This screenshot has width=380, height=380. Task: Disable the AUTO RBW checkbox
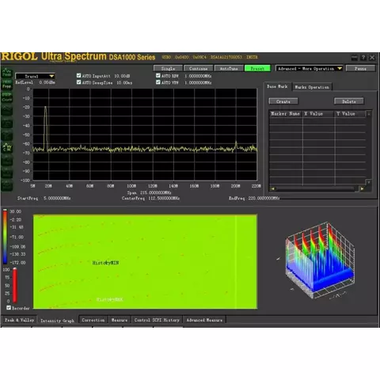[x=158, y=75]
